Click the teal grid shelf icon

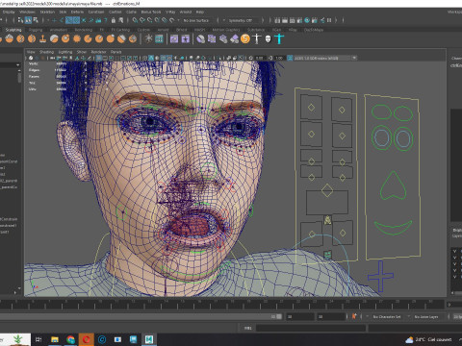[x=159, y=39]
